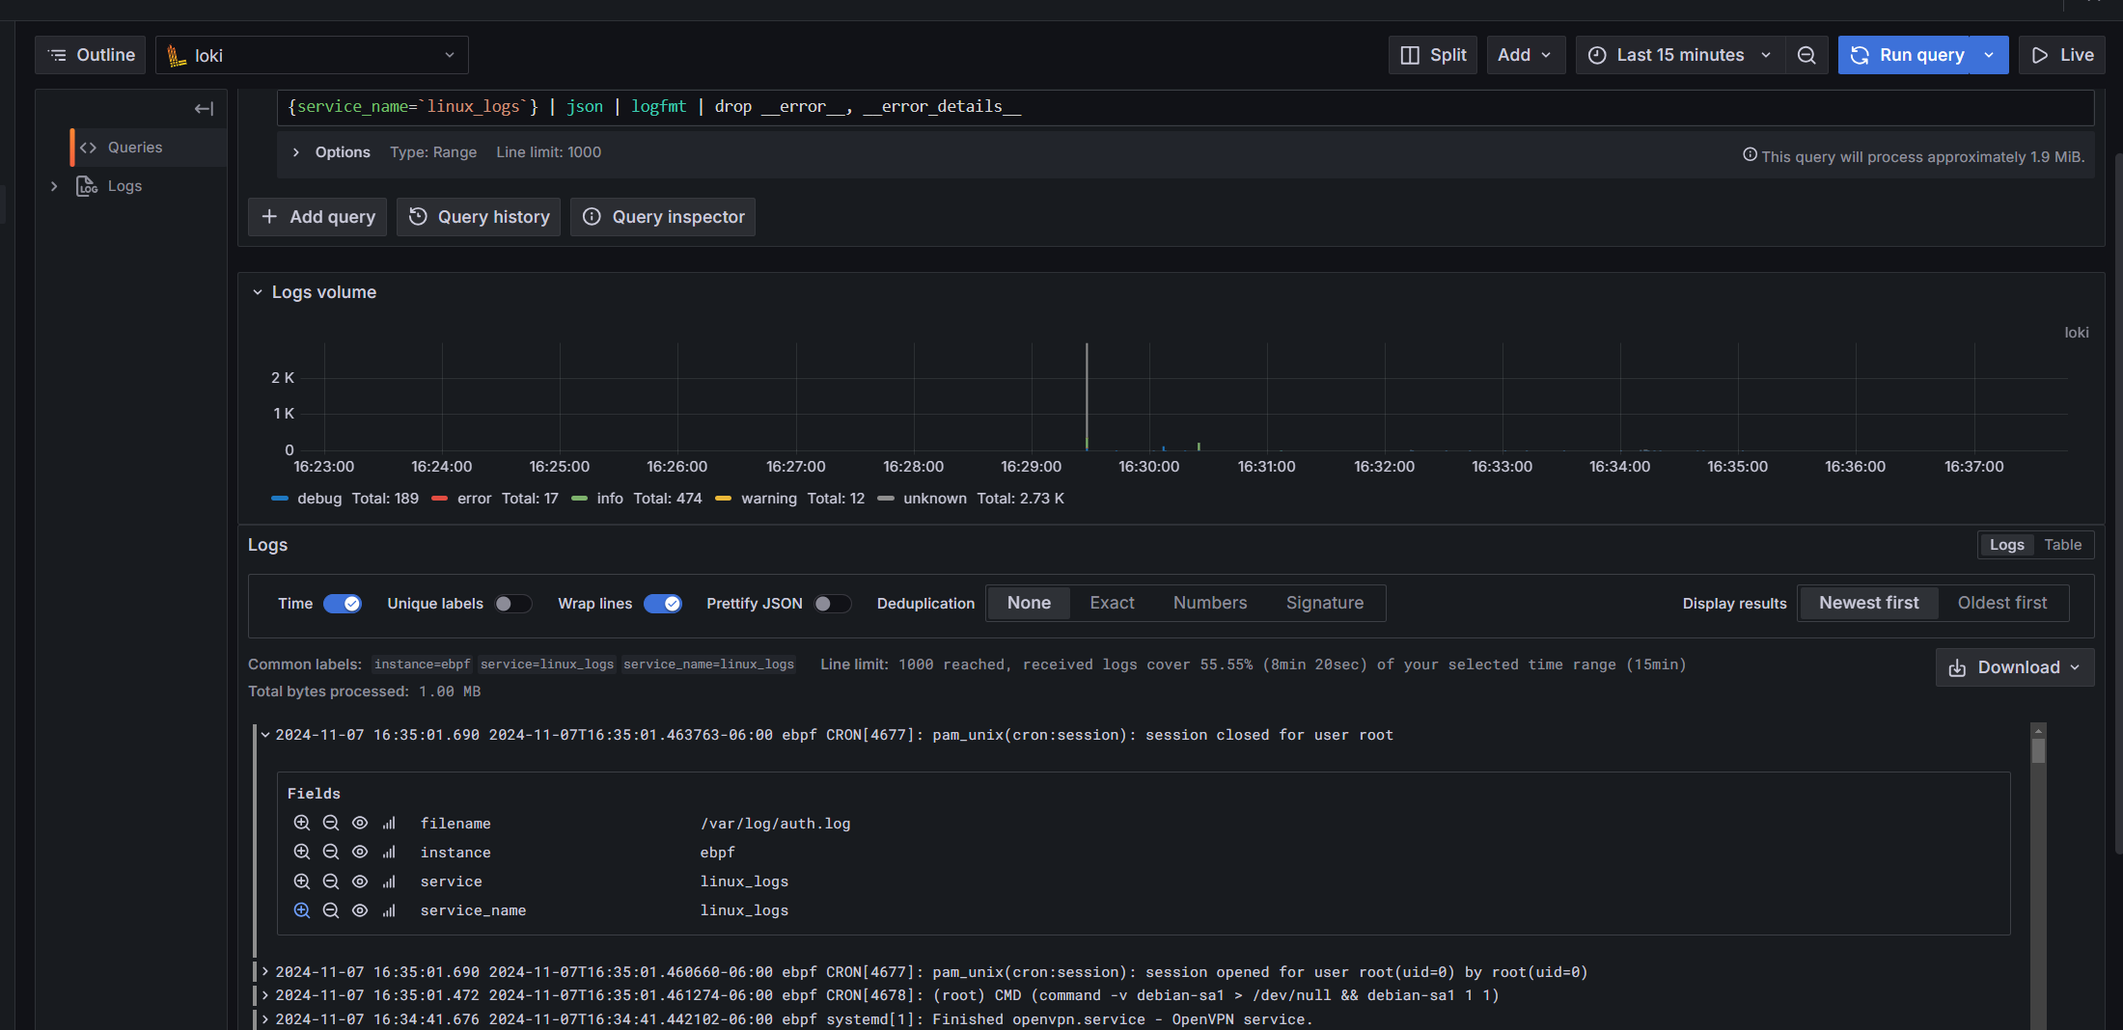The height and width of the screenshot is (1030, 2123).
Task: Switch to the Table view tab
Action: pyautogui.click(x=2062, y=545)
